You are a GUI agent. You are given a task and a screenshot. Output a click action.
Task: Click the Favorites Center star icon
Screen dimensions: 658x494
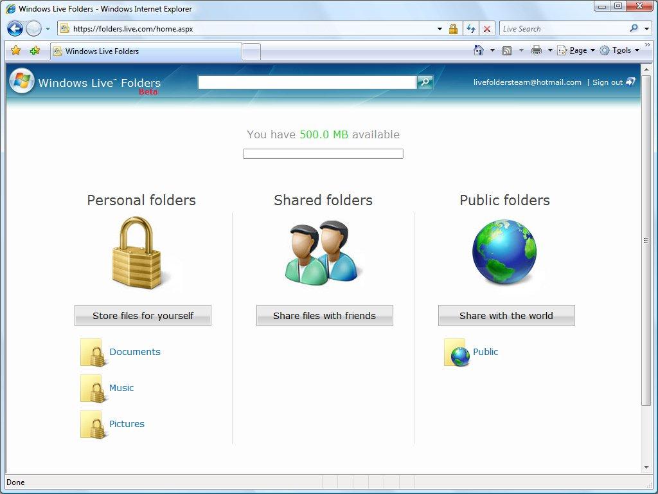15,50
